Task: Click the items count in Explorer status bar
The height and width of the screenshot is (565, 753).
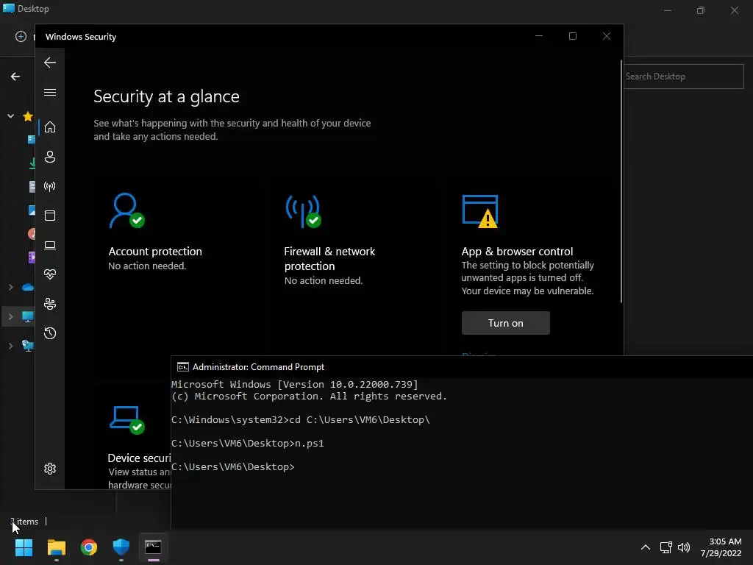Action: tap(24, 522)
